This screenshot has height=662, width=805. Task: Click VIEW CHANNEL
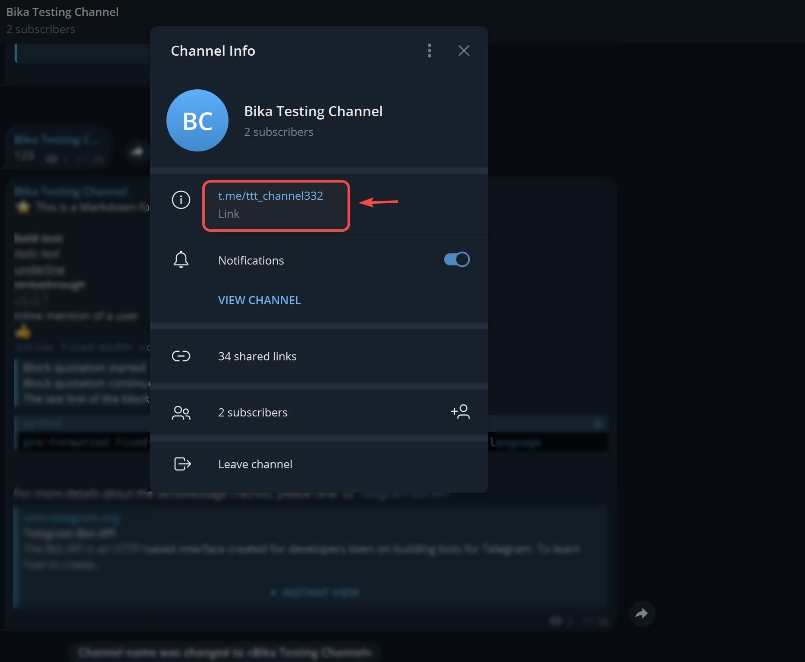pyautogui.click(x=259, y=300)
